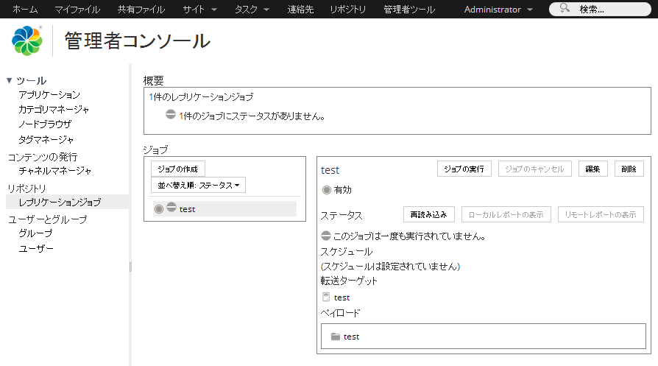Click the 再読み込み button
The width and height of the screenshot is (658, 366).
(429, 214)
